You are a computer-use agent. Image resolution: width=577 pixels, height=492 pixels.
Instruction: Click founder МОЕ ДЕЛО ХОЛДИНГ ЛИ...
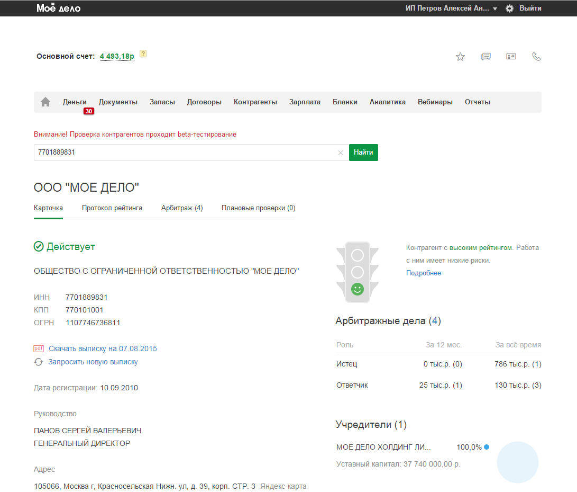[383, 448]
